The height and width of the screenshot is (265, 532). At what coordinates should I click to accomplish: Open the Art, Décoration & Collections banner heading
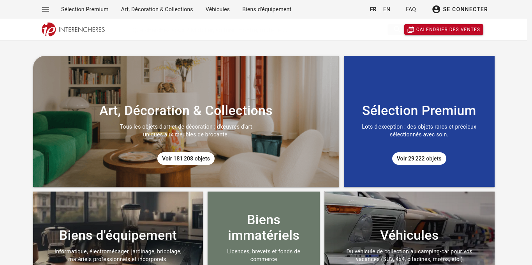(x=186, y=110)
